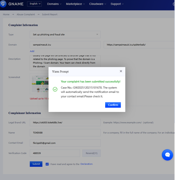Expand the Cloudware menu
This screenshot has height=180, width=175.
pos(98,4)
